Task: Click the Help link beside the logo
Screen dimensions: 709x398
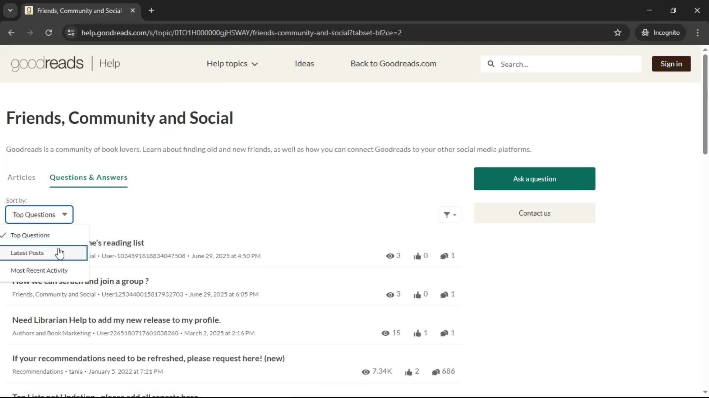Action: [109, 63]
